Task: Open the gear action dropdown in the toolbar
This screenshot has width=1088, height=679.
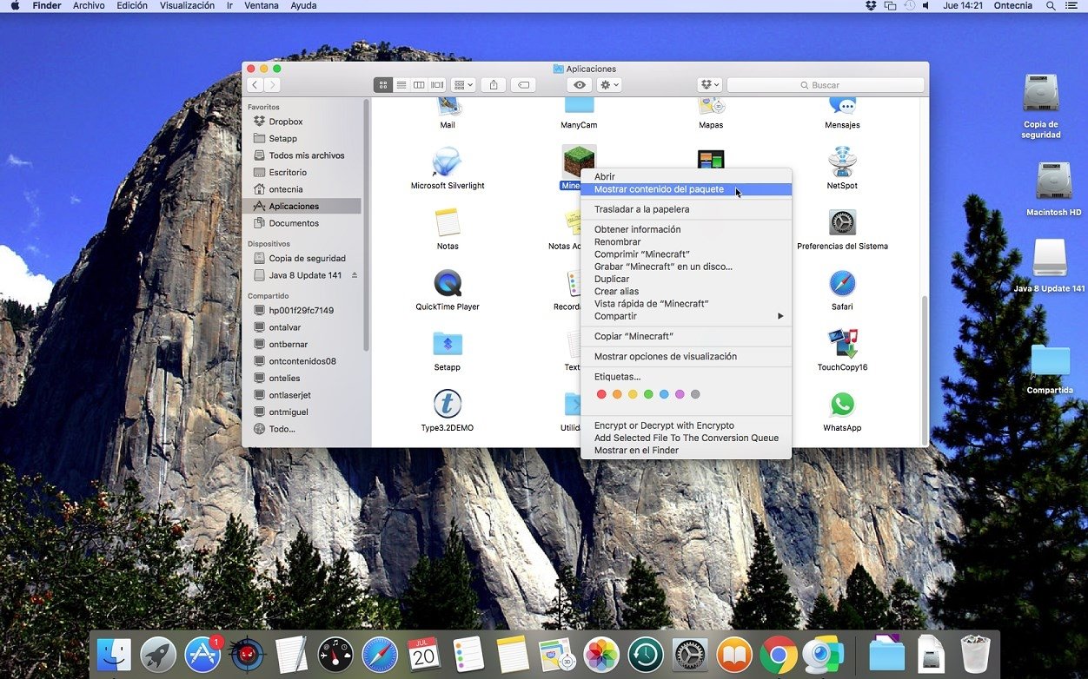Action: click(609, 85)
